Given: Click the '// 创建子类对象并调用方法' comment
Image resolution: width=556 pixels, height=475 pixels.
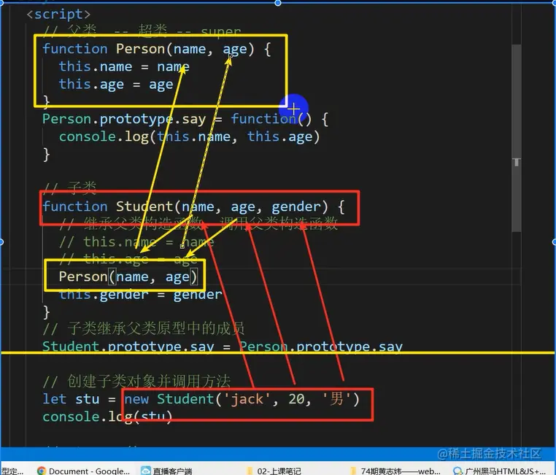Looking at the screenshot, I should (136, 381).
